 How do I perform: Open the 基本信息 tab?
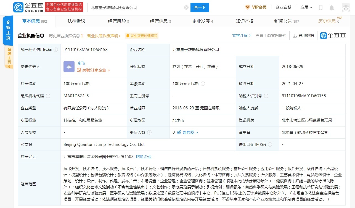[x=35, y=21]
